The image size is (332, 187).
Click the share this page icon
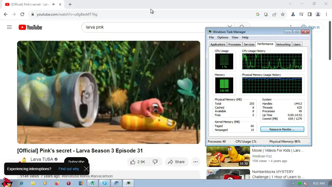tap(274, 14)
